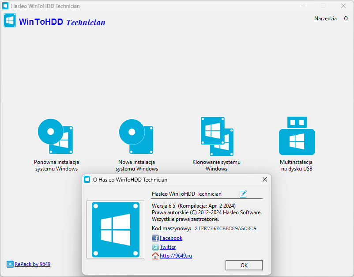The width and height of the screenshot is (354, 277).
Task: Click the Twitter bird icon
Action: (x=155, y=247)
